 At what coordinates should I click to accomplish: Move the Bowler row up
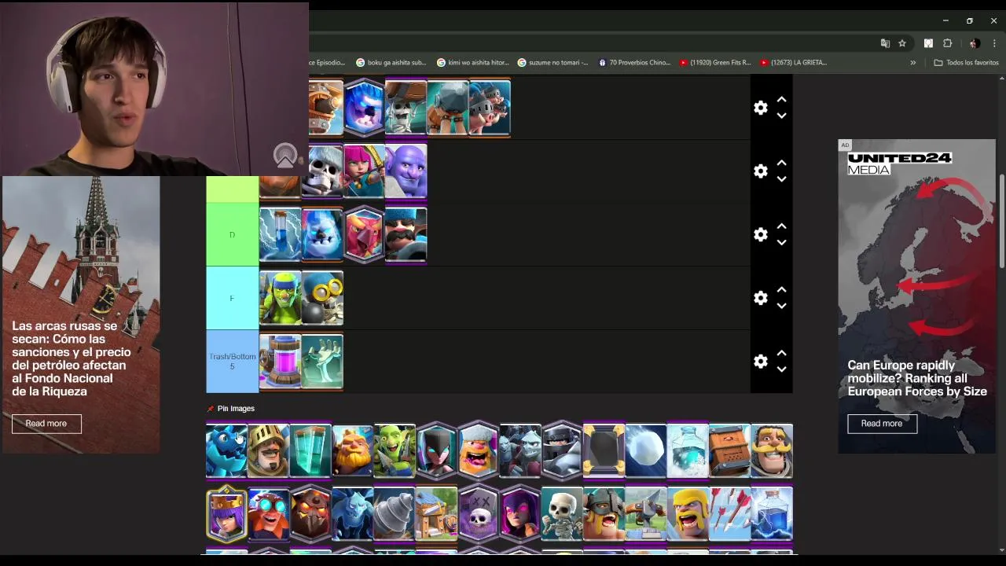[x=781, y=163]
